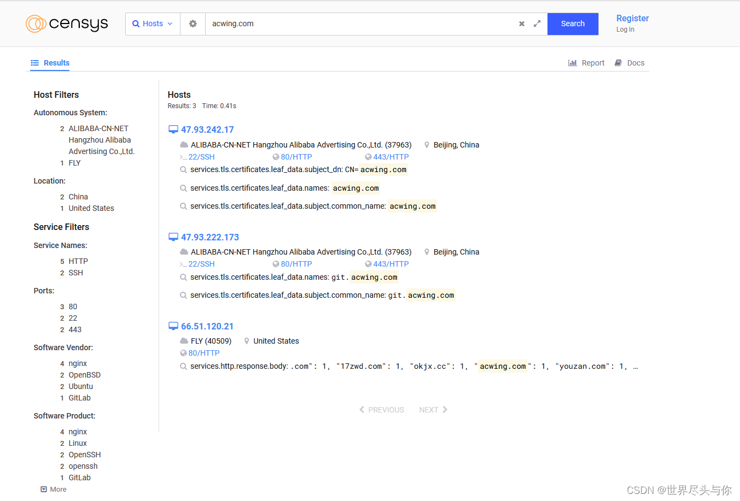
Task: Open the Register link
Action: [x=632, y=18]
